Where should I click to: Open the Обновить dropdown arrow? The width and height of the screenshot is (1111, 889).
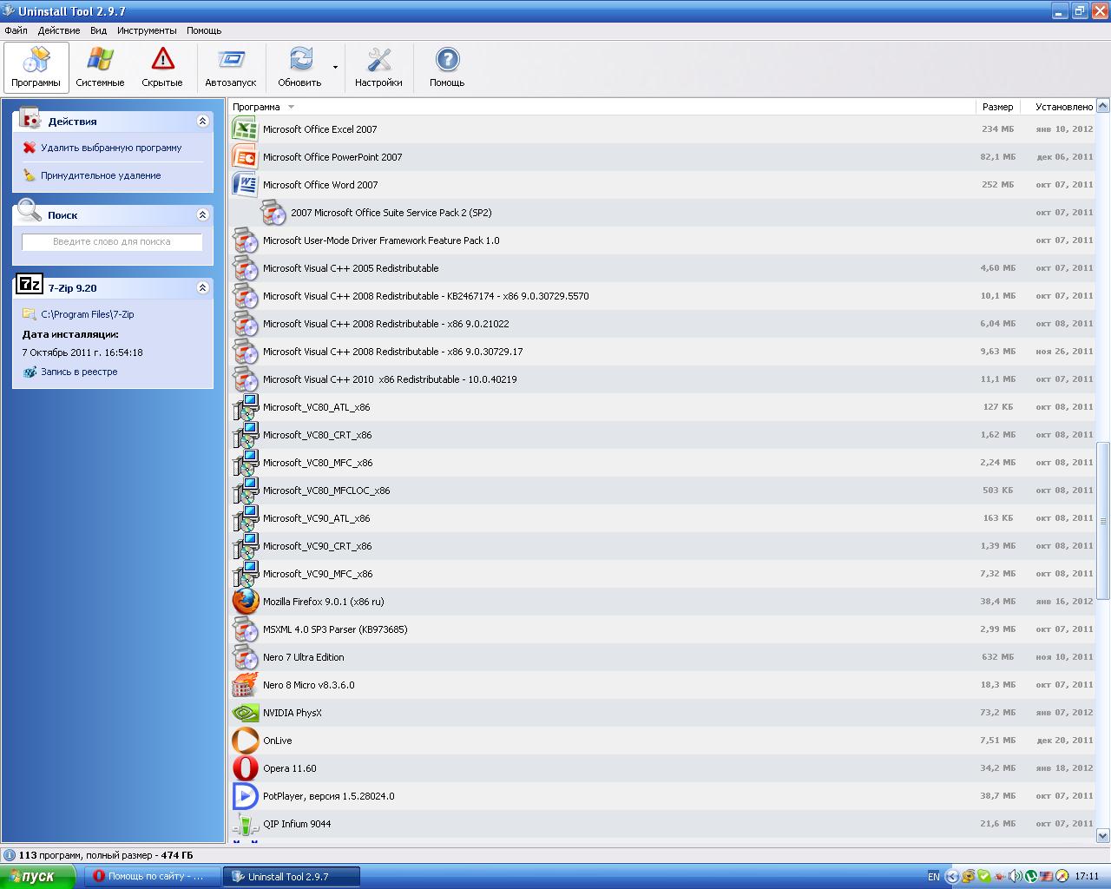coord(335,68)
